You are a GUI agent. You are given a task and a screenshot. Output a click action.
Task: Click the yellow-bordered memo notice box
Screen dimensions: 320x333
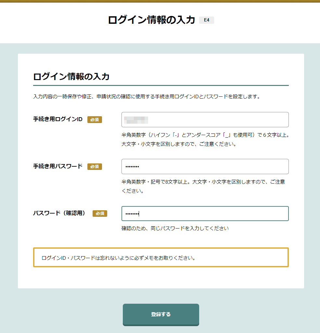[x=161, y=257]
